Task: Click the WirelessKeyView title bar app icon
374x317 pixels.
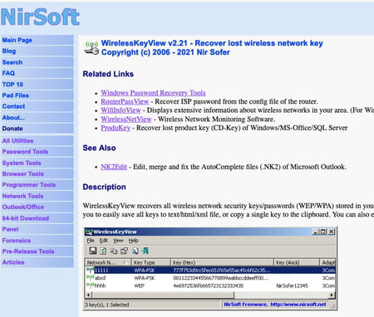Action: pos(89,232)
